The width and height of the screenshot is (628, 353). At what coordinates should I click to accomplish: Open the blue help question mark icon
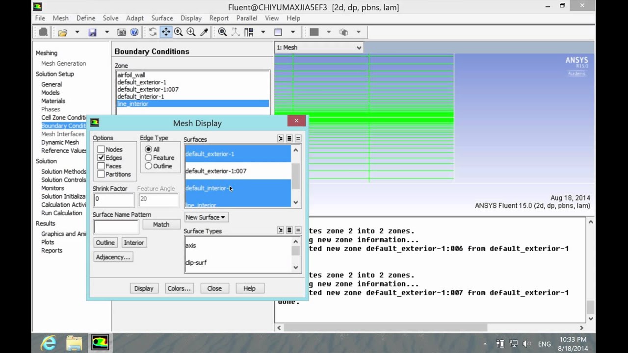pos(134,32)
